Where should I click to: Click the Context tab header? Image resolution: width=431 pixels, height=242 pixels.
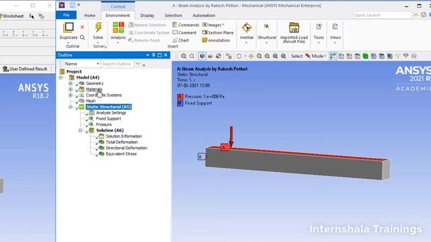(x=118, y=6)
